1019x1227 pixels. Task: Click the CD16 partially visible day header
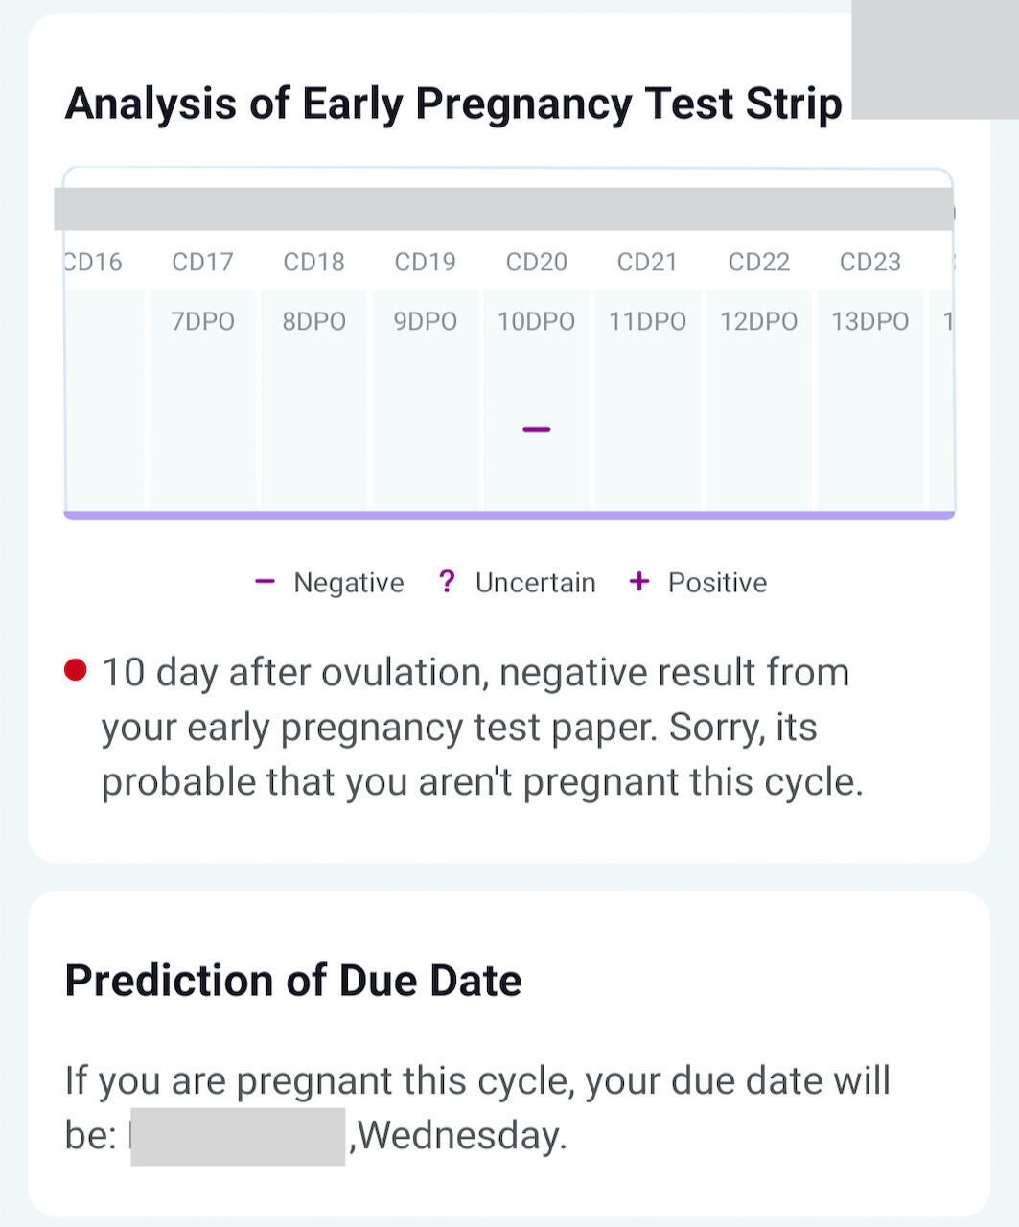click(x=93, y=262)
